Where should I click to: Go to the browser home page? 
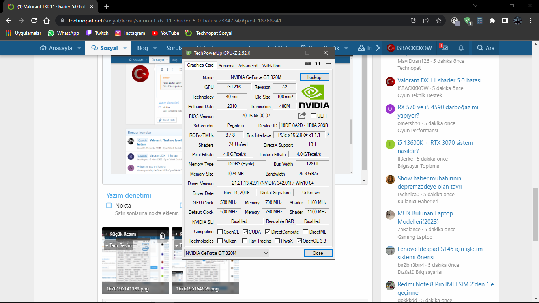(x=47, y=21)
